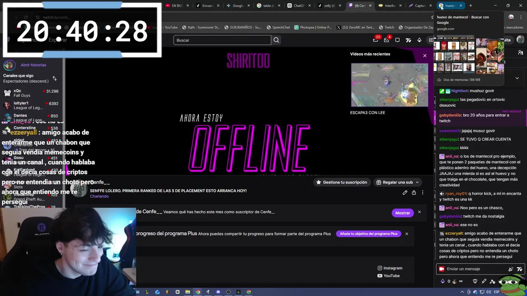
Task: Click the infinity predictions icon below chat
Action: tap(461, 281)
